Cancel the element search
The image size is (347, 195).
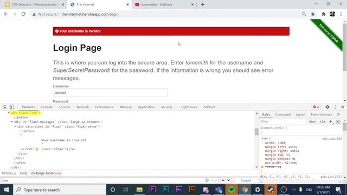(246, 180)
